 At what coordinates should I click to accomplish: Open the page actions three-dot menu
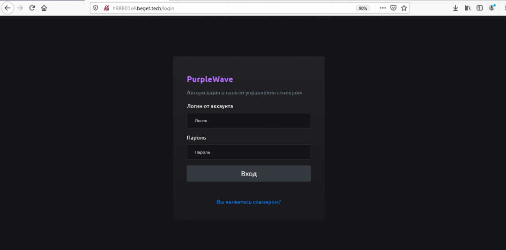click(x=383, y=8)
